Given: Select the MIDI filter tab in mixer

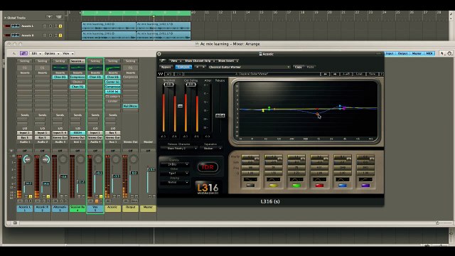Looking at the screenshot, I should click(x=429, y=53).
